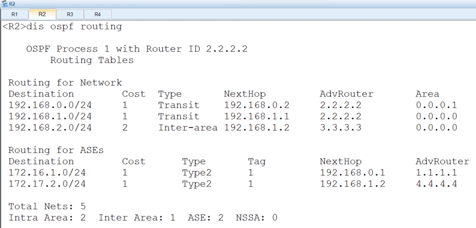The image size is (476, 228).
Task: Click the 'Intra Area: 2' summary text
Action: point(47,218)
